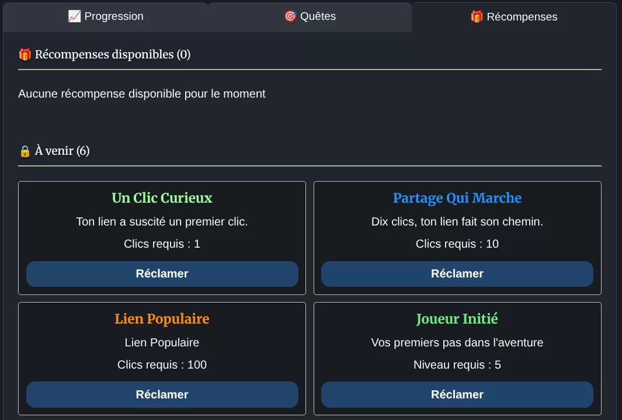
Task: Open the Quêtes tab
Action: [x=310, y=16]
